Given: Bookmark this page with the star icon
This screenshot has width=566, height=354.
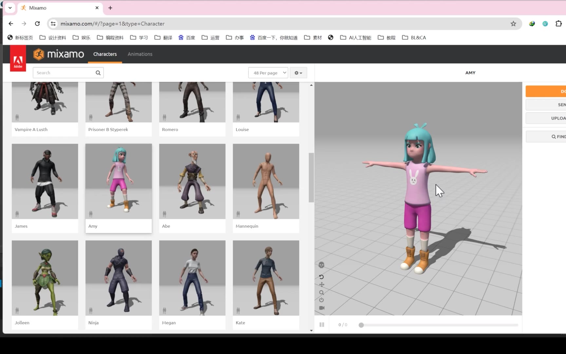Looking at the screenshot, I should point(513,24).
